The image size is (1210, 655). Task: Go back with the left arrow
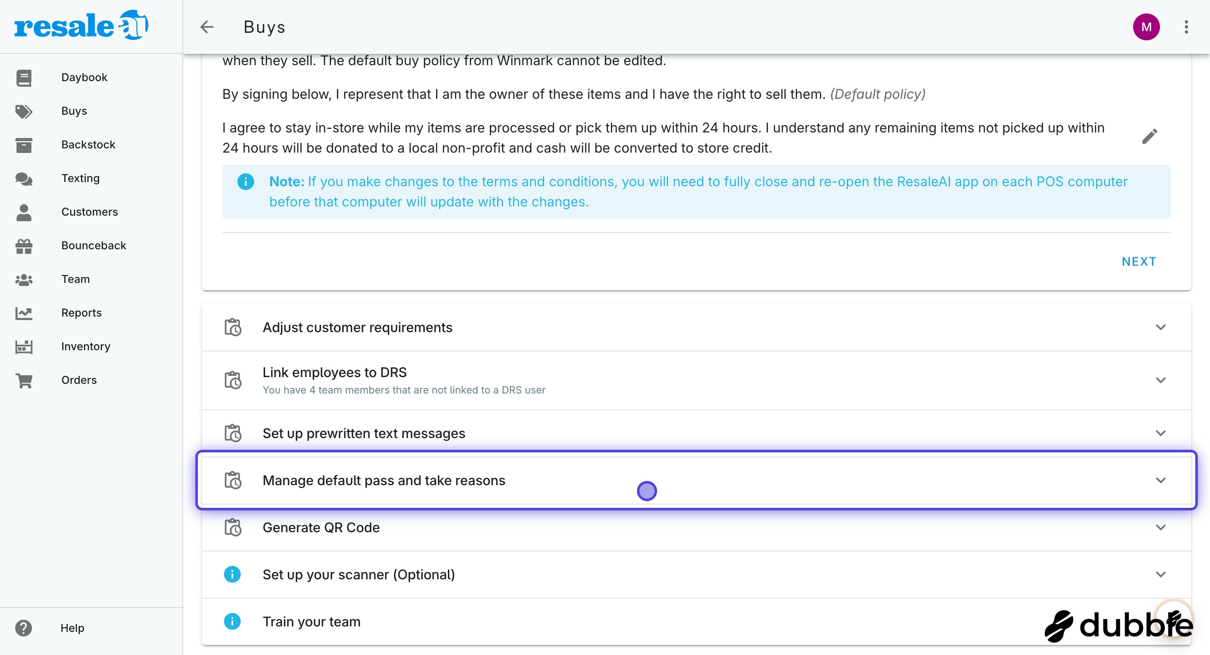pyautogui.click(x=207, y=27)
